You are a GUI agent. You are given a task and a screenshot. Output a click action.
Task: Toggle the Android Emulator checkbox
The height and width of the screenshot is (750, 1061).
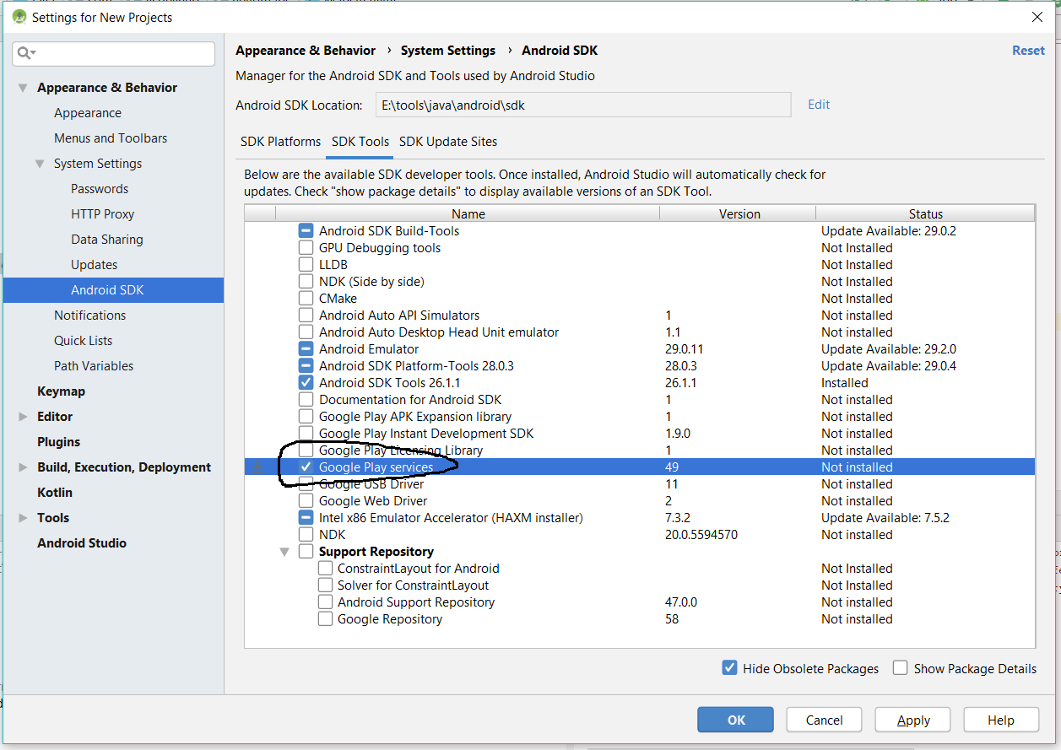pyautogui.click(x=306, y=348)
